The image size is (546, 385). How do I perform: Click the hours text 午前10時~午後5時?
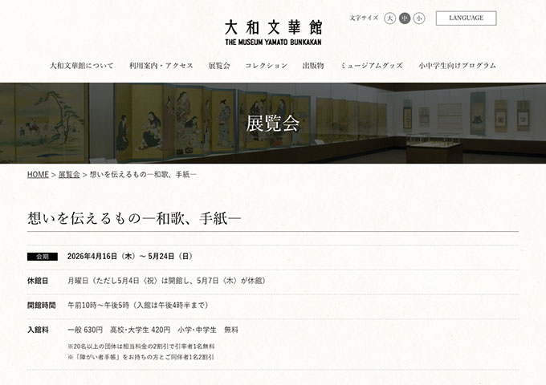[x=138, y=306]
